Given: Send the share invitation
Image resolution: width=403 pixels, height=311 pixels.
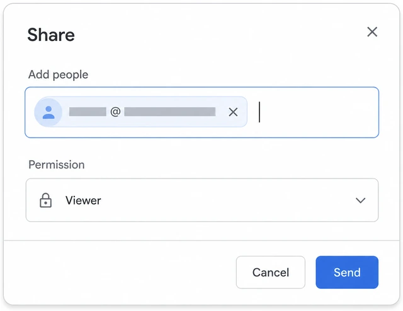Looking at the screenshot, I should [347, 272].
